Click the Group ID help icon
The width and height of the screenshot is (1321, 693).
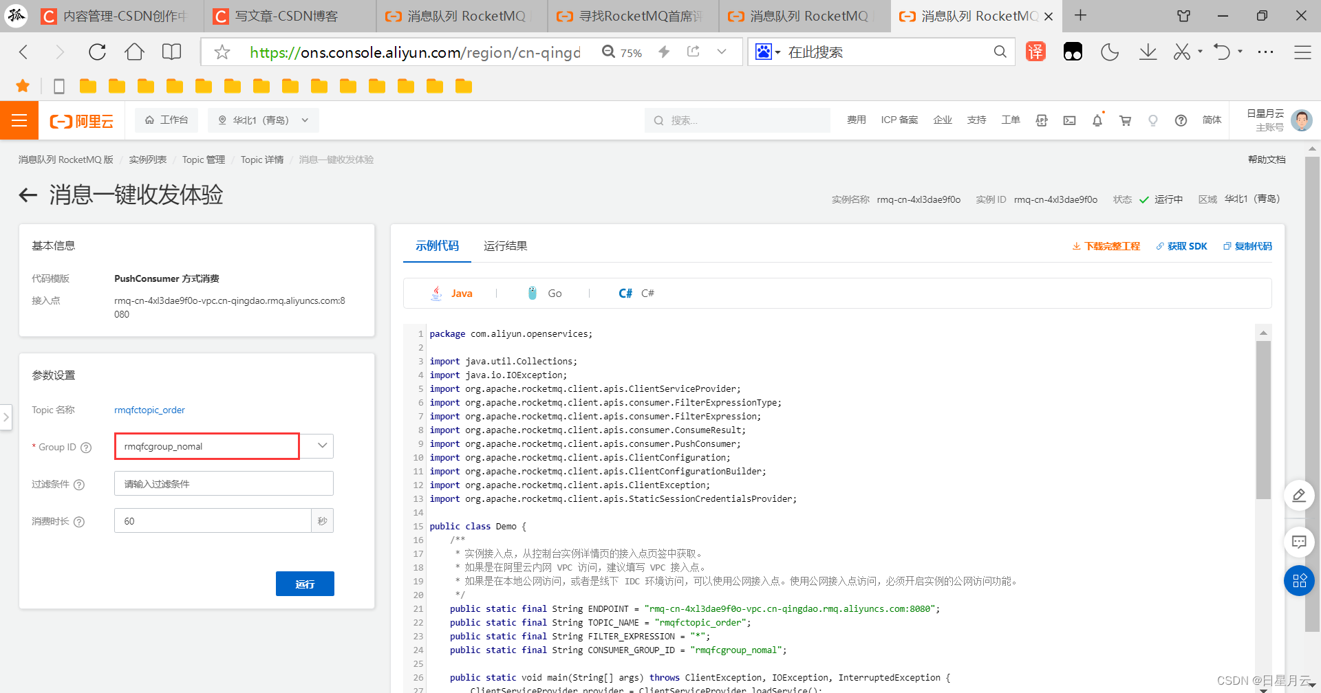tap(86, 448)
